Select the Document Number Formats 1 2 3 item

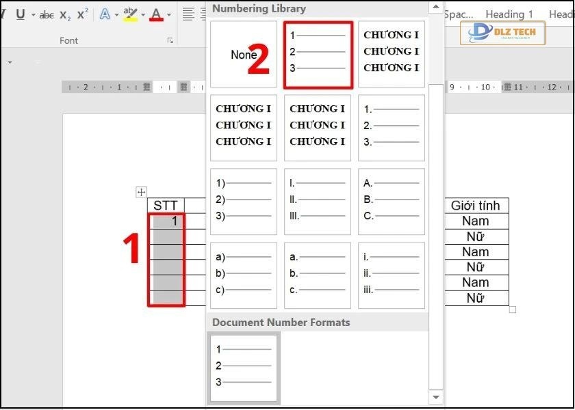coord(244,368)
